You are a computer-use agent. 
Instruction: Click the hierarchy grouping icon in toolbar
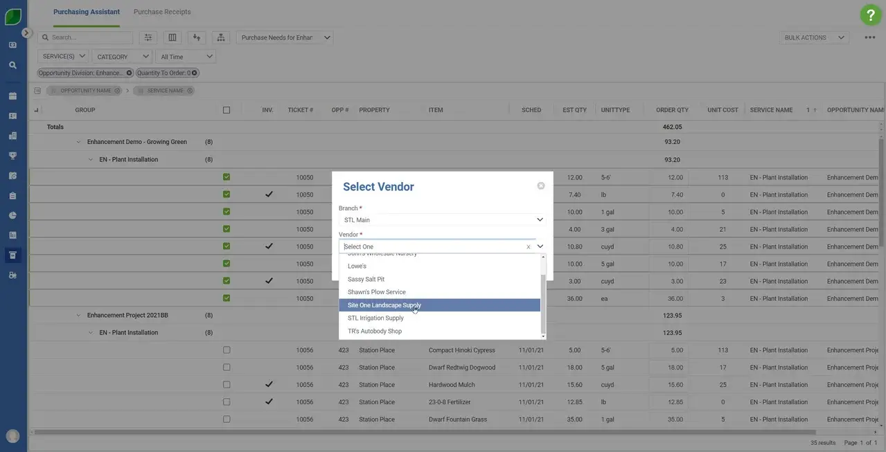click(221, 37)
